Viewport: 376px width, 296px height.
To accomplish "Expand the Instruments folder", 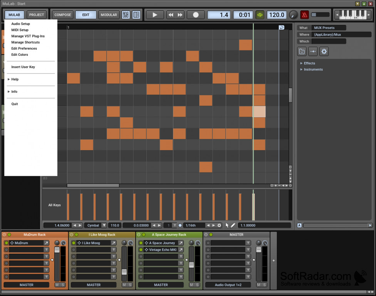I will (x=301, y=70).
